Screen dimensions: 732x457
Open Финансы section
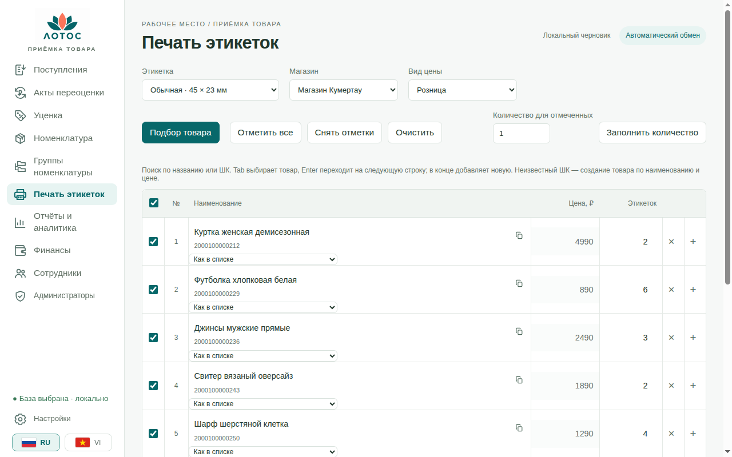(x=62, y=250)
